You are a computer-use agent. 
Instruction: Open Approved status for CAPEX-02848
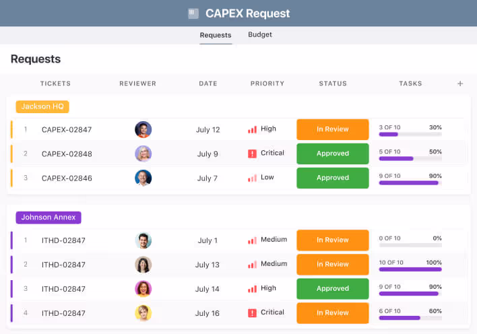pyautogui.click(x=333, y=154)
